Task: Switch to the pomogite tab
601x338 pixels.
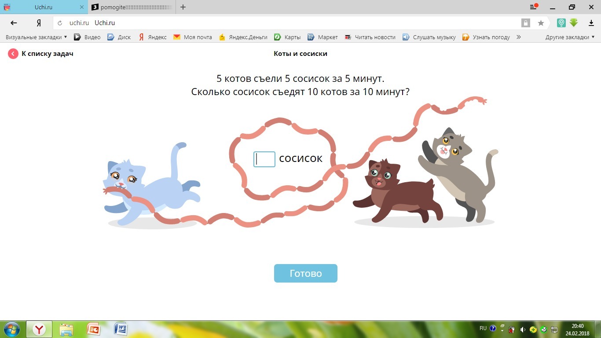Action: 131,7
